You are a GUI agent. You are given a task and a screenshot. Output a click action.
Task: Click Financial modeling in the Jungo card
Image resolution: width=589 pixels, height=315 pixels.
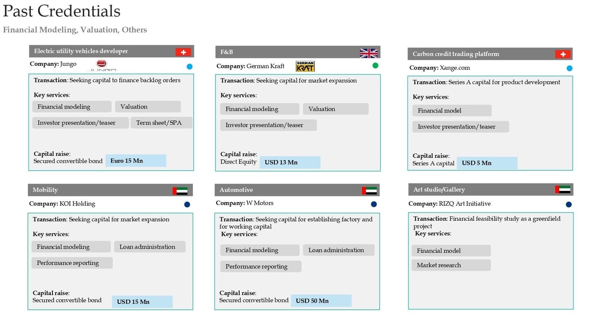72,107
